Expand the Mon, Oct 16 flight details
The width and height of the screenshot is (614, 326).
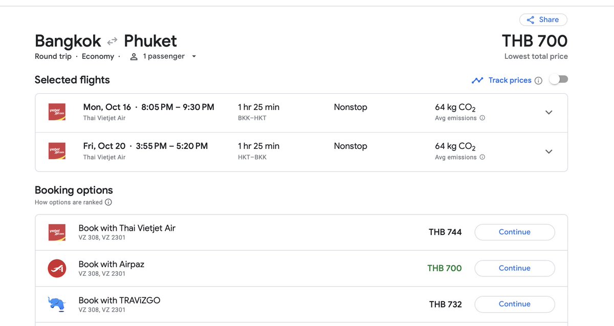click(549, 113)
